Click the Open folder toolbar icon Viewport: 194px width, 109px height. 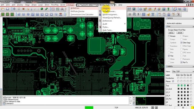[3, 9]
